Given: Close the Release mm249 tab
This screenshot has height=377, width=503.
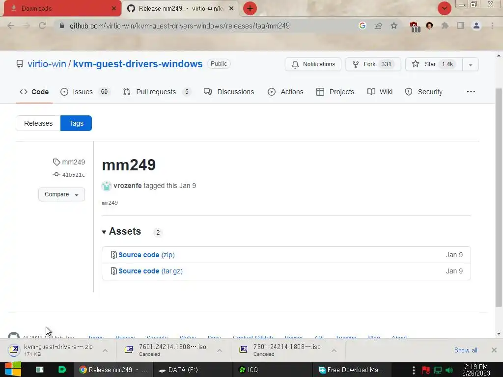Looking at the screenshot, I should click(231, 8).
